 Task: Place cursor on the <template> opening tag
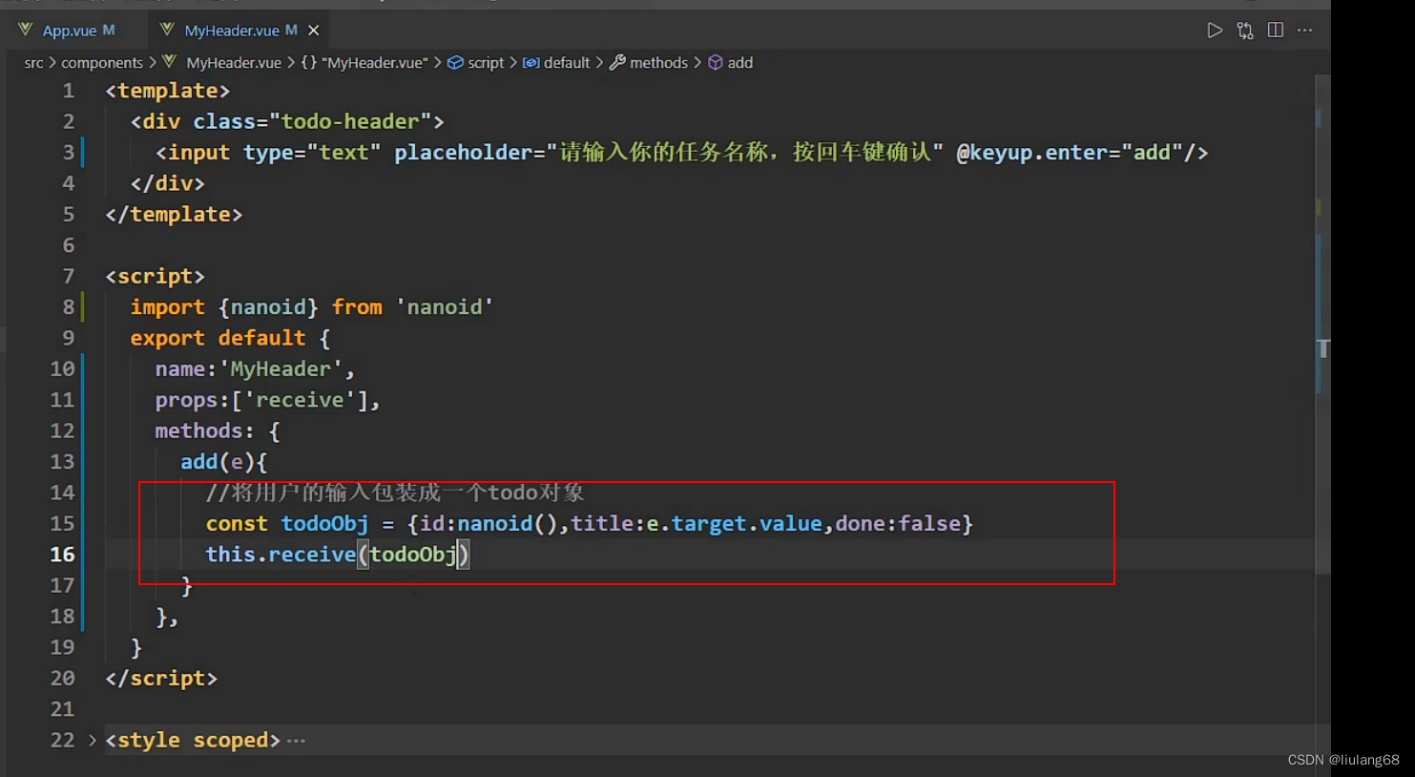168,91
